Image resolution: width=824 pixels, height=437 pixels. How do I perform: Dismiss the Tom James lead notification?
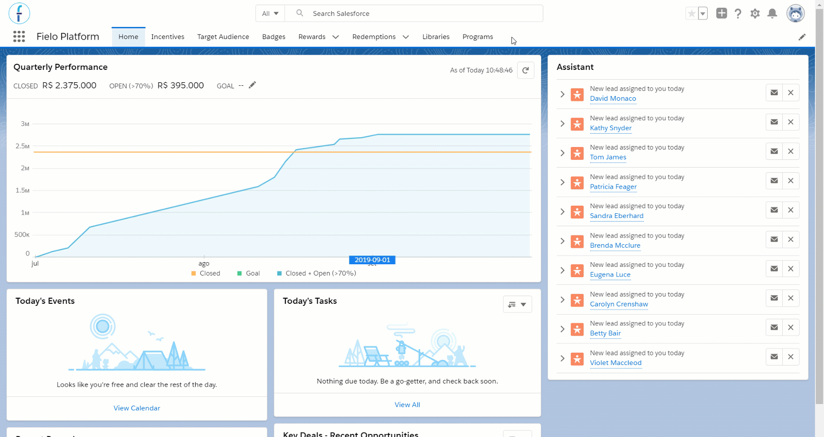point(791,151)
